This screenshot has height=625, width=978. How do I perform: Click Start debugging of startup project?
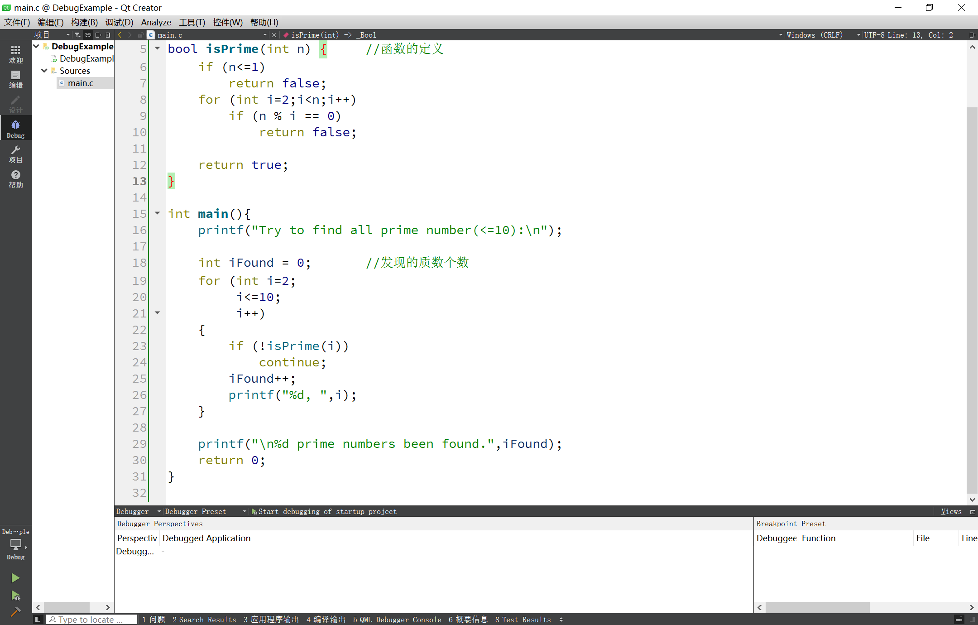tap(324, 511)
